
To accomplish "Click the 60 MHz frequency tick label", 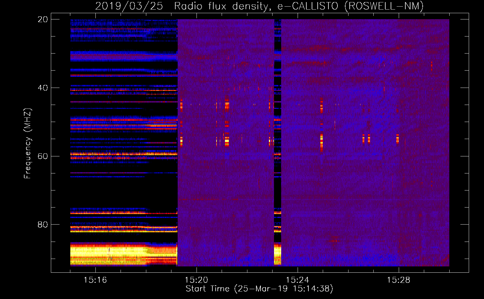I will [43, 156].
